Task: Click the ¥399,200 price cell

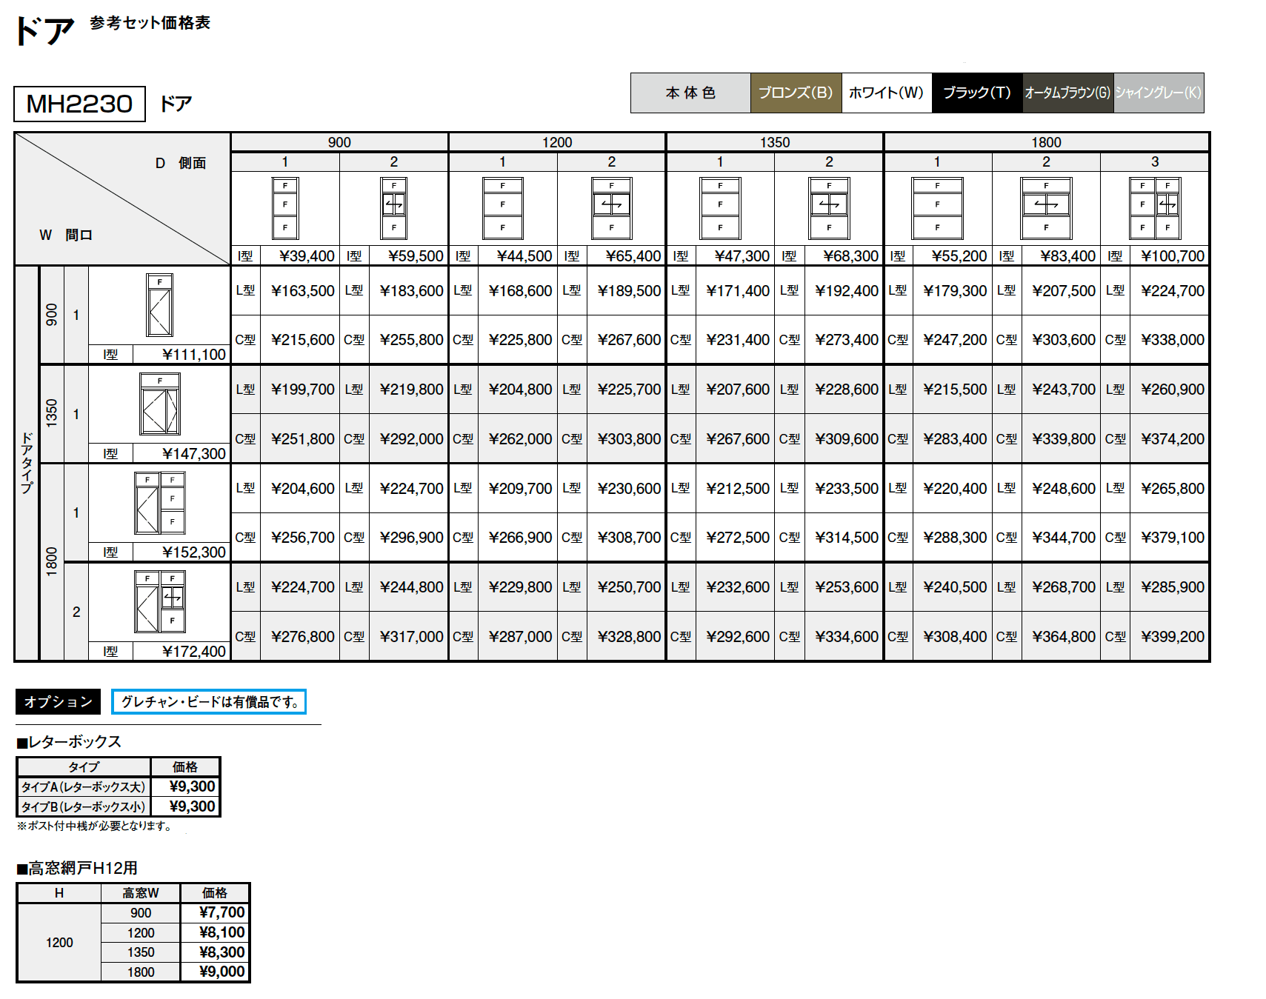Action: (x=1172, y=636)
